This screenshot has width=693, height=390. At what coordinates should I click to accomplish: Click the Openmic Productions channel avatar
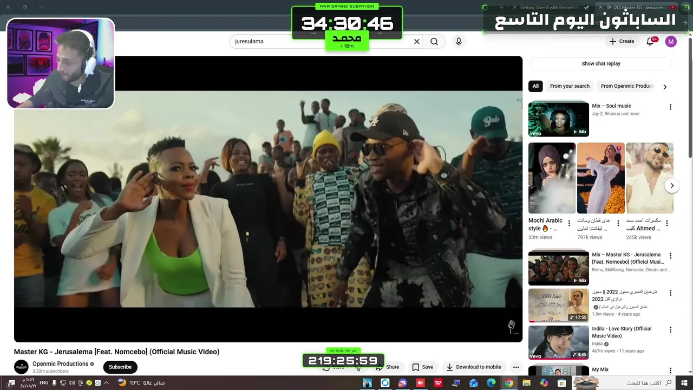coord(21,367)
